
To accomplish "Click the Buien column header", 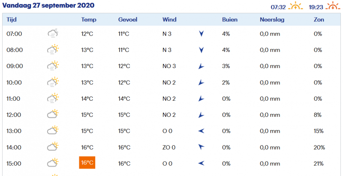I will [x=230, y=20].
